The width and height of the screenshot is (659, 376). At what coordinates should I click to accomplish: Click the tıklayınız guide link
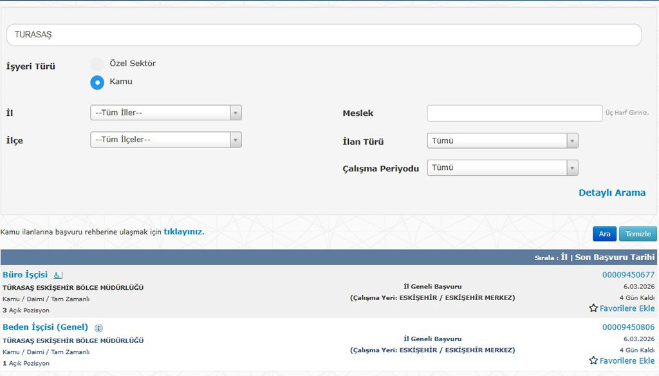tap(183, 231)
